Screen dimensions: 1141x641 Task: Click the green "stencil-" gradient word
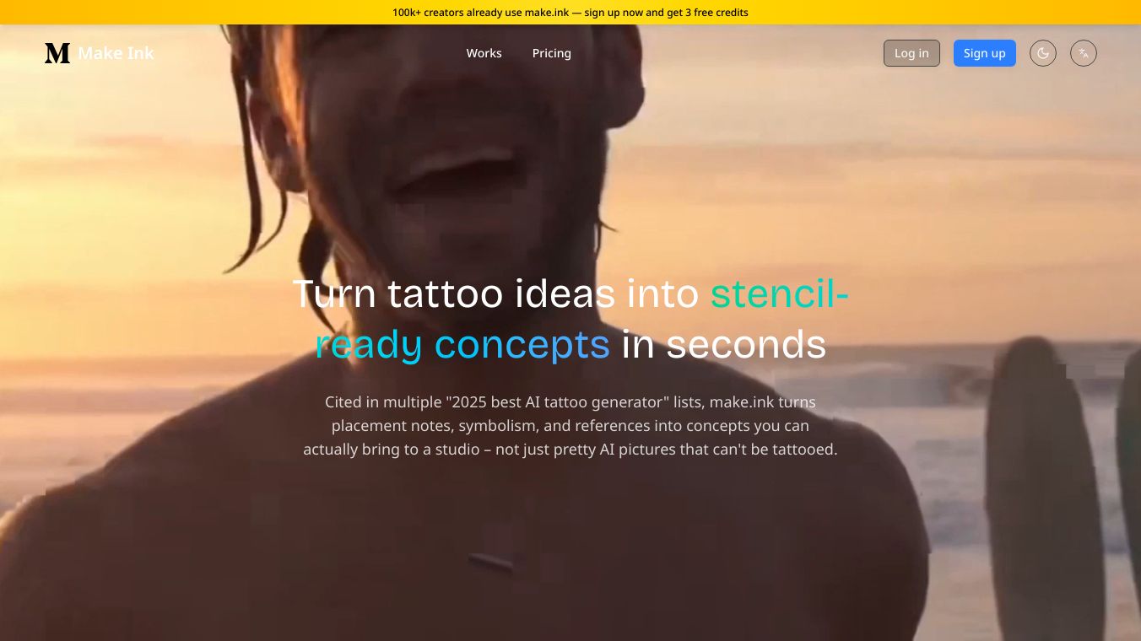(780, 294)
